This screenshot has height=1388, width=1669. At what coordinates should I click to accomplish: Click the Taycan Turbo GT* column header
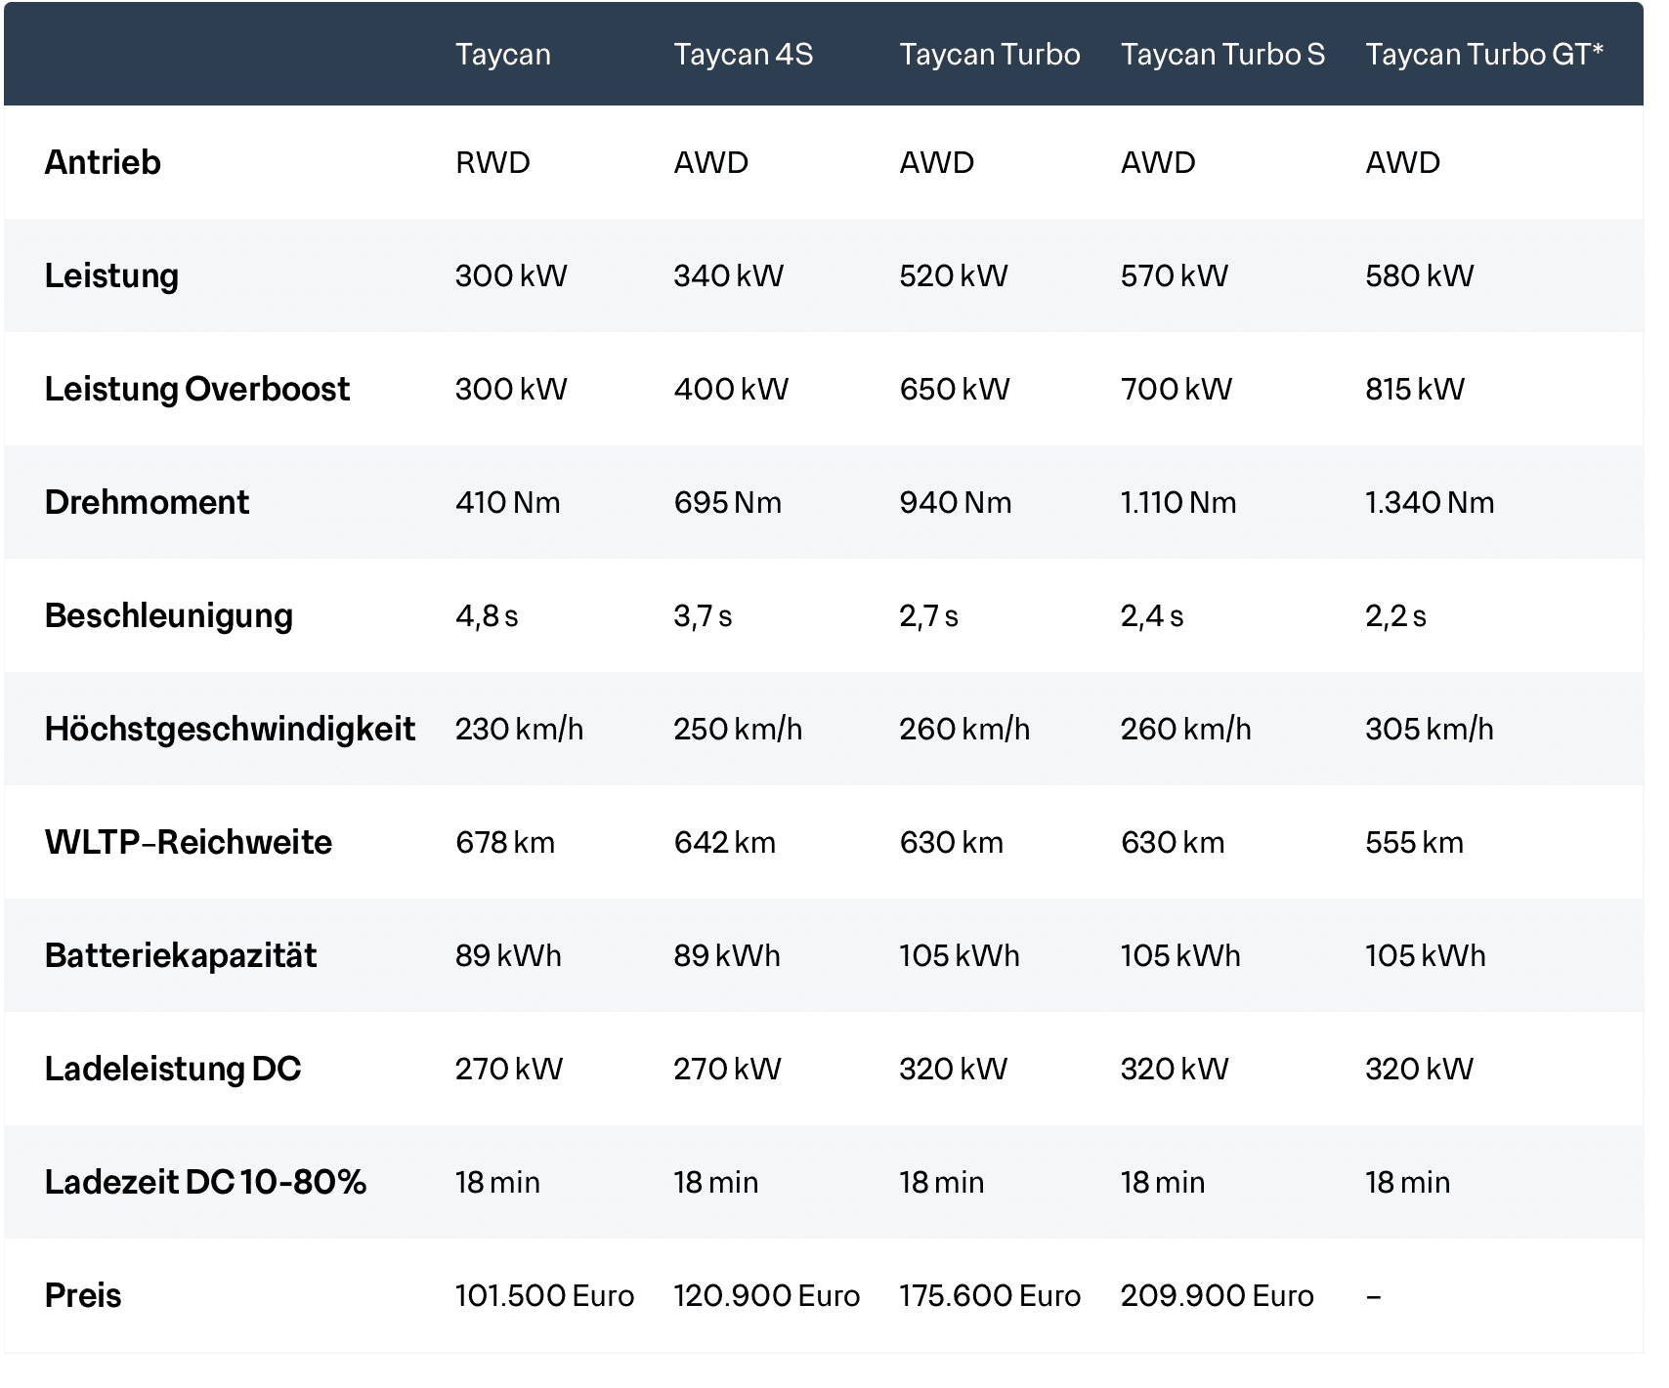[x=1484, y=54]
